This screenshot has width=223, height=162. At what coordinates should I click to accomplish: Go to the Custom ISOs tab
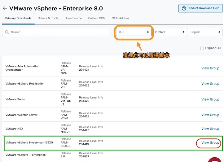click(x=97, y=18)
